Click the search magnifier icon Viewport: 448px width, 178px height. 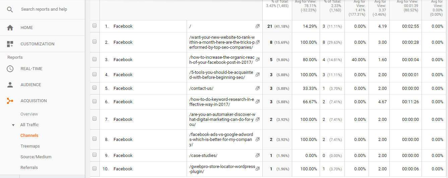pos(10,9)
